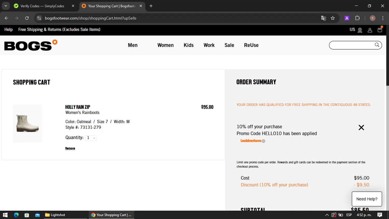Viewport: 389px width, 219px height.
Task: Open the Kids menu
Action: (x=189, y=45)
